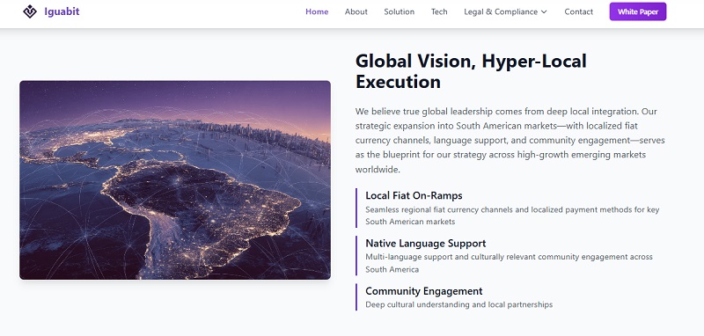The image size is (704, 336).
Task: Click the Iguabit diamond logo icon
Action: tap(30, 11)
